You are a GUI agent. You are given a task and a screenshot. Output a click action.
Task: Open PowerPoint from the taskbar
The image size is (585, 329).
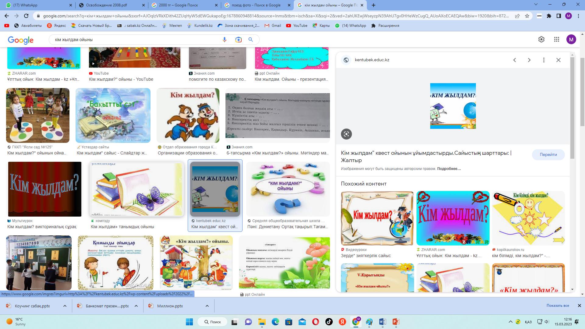396,322
